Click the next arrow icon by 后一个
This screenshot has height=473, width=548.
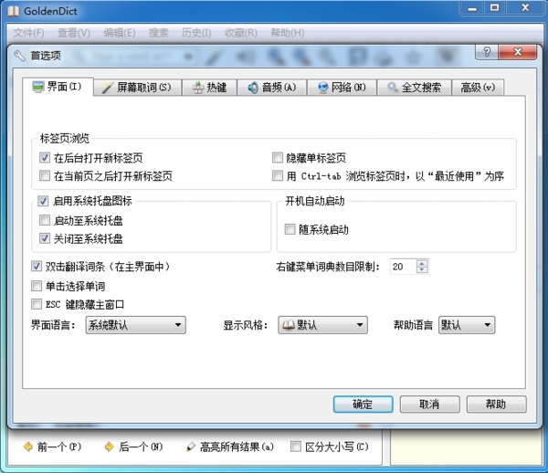110,447
